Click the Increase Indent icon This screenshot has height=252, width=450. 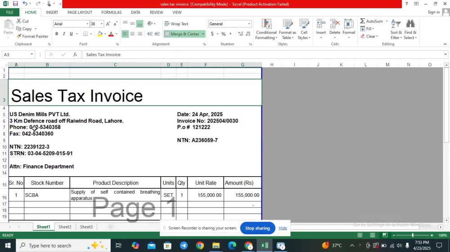157,34
